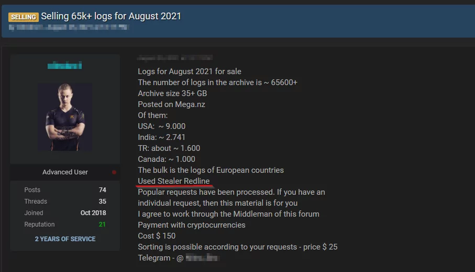This screenshot has width=475, height=272.
Task: Open thread title Selling 65k+ logs
Action: pos(111,16)
